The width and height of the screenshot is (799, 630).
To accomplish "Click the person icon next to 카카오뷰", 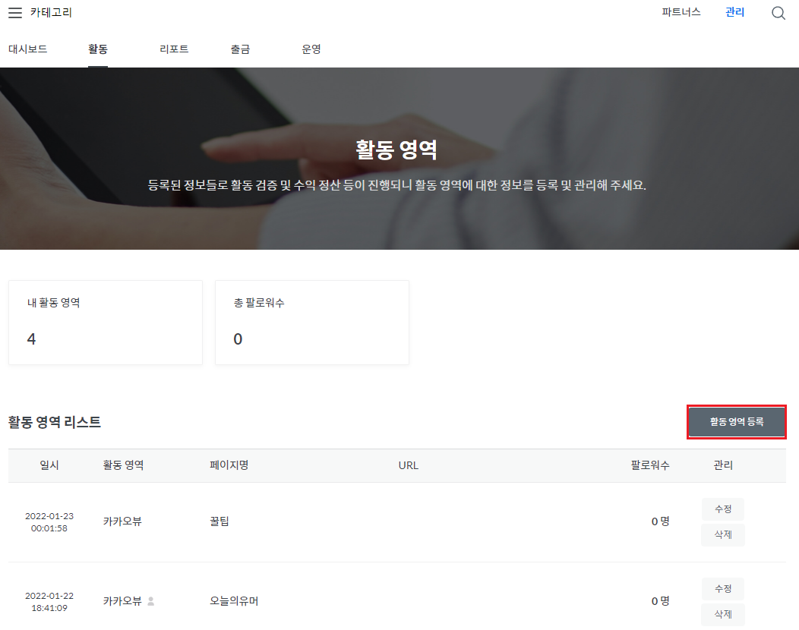I will [x=151, y=601].
